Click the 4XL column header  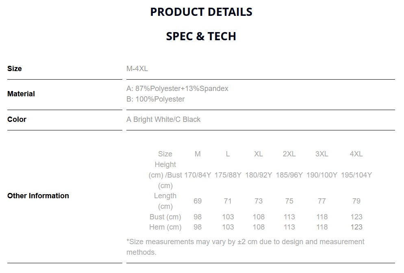(x=356, y=154)
